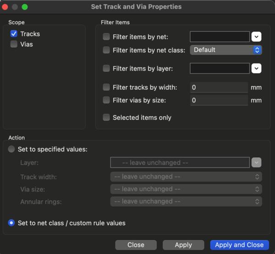275x254 pixels.
Task: Enable Filter items by net class
Action: [106, 50]
